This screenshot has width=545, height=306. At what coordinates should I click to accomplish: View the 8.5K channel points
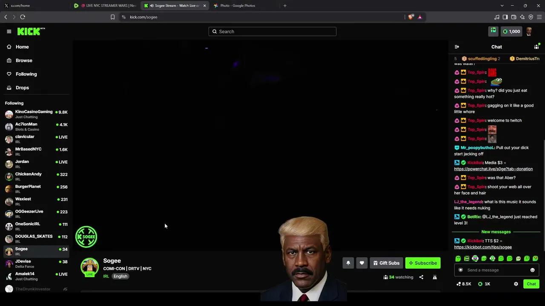[x=464, y=284]
